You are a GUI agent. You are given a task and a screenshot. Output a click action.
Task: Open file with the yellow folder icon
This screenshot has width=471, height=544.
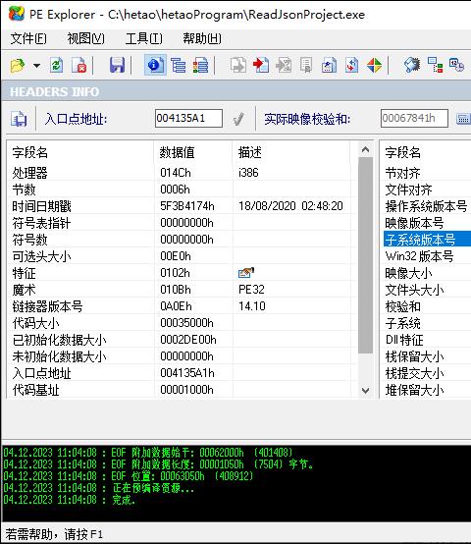(18, 65)
